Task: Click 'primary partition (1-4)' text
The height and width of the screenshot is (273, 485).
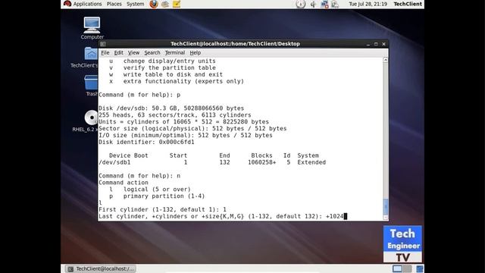Action: (164, 196)
